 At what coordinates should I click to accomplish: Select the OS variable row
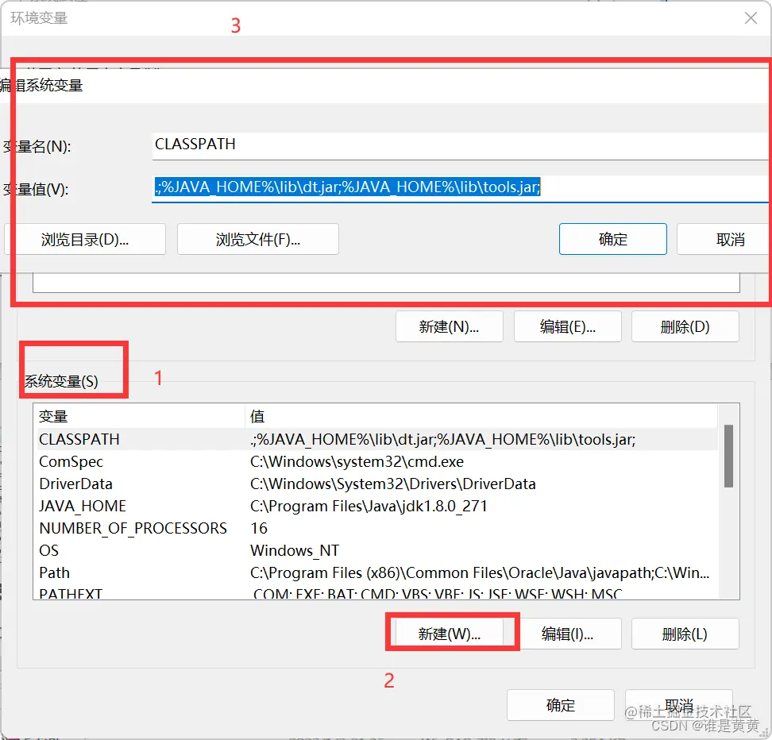(x=376, y=550)
